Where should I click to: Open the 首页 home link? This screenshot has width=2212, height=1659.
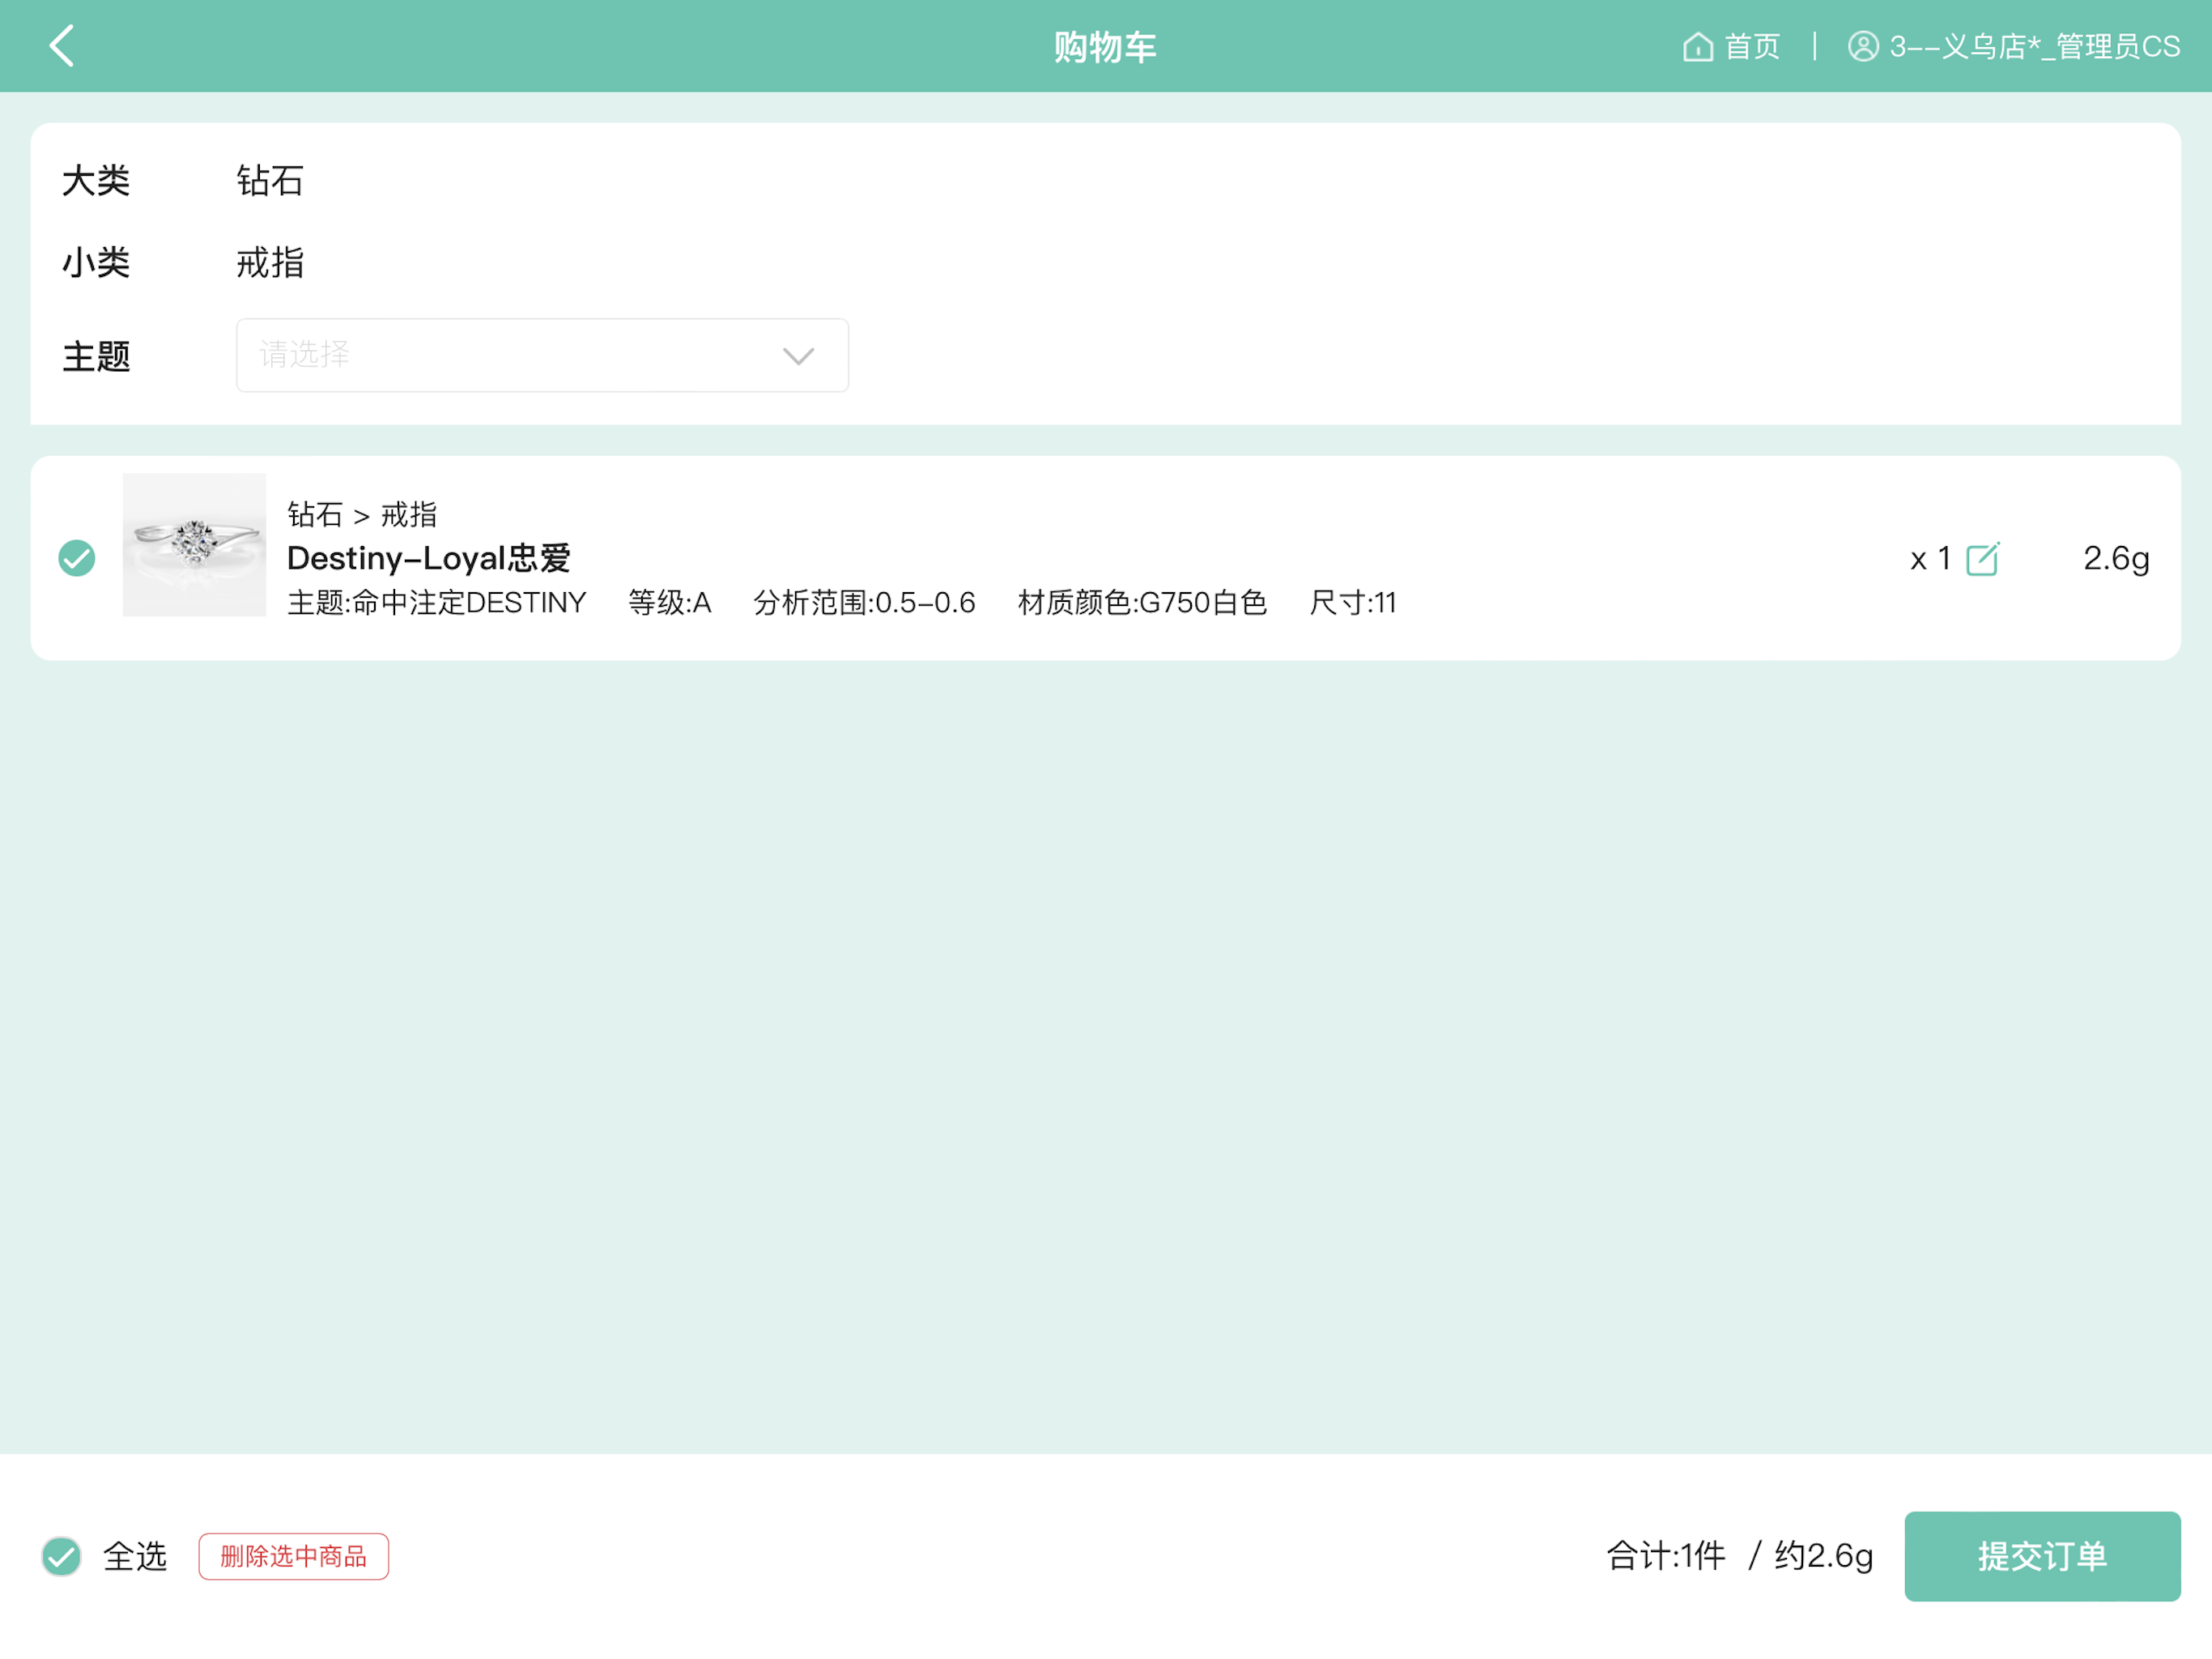pyautogui.click(x=1731, y=46)
